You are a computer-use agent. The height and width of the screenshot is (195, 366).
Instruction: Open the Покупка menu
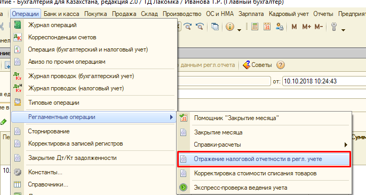[96, 14]
